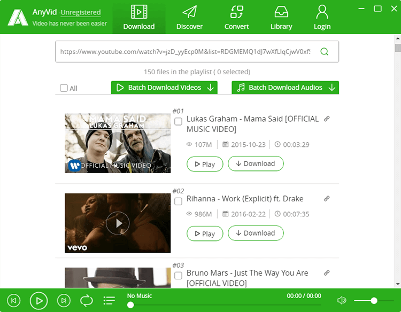This screenshot has height=312, width=401.
Task: Click the 107M views count
Action: (x=203, y=145)
